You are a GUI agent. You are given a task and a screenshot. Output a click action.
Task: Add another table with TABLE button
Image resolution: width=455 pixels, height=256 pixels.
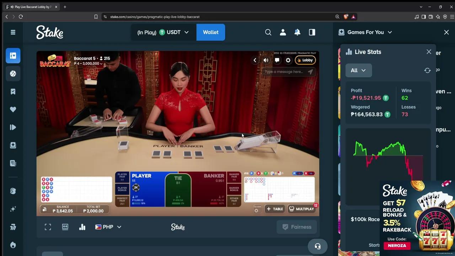(275, 209)
